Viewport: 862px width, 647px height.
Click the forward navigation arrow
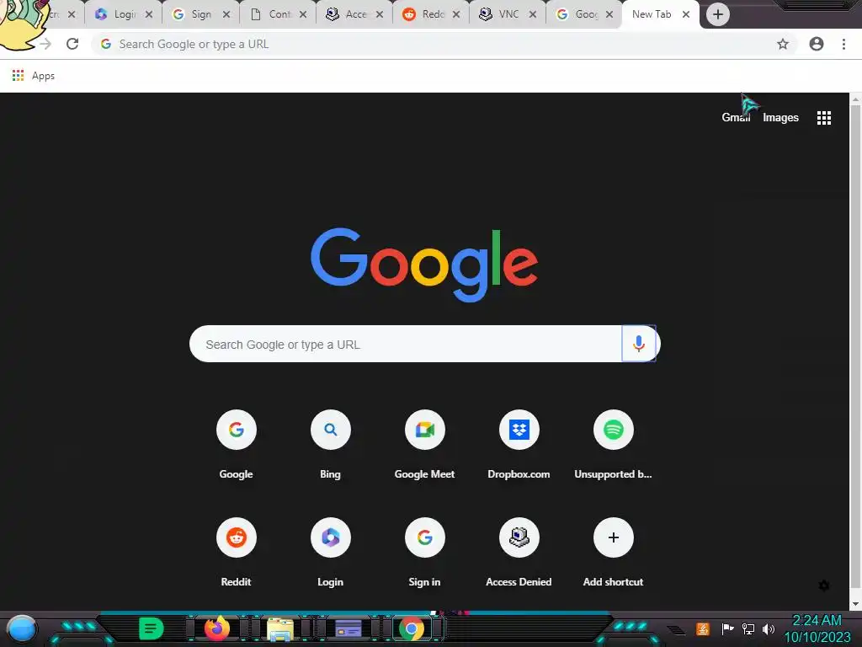pyautogui.click(x=45, y=44)
